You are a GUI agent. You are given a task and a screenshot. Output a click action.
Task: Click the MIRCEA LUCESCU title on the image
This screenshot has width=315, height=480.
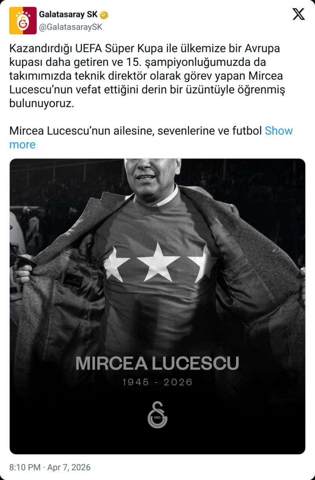coord(157,363)
